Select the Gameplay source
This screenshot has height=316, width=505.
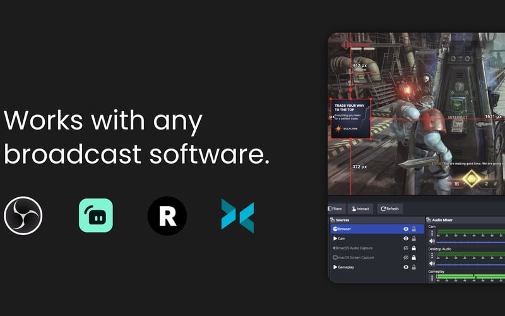pos(377,267)
